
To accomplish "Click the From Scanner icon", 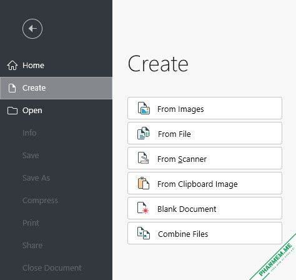I will [x=143, y=158].
